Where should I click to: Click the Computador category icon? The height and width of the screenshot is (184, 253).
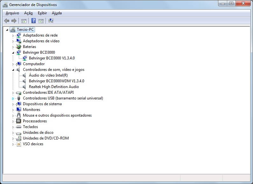pos(19,64)
